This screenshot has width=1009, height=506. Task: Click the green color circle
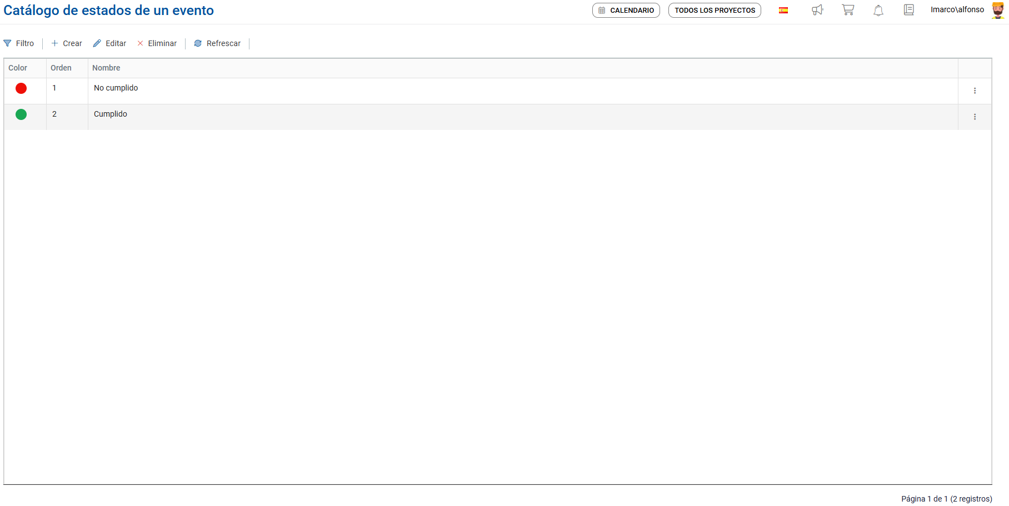point(21,114)
